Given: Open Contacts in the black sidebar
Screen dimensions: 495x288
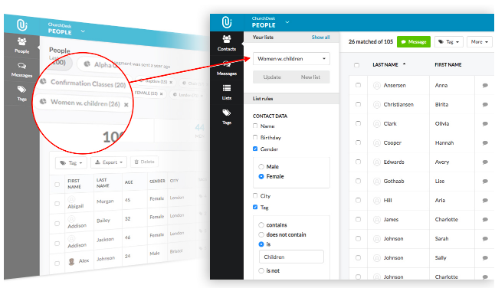Looking at the screenshot, I should [226, 43].
